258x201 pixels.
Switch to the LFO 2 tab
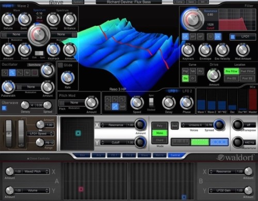coord(187,91)
